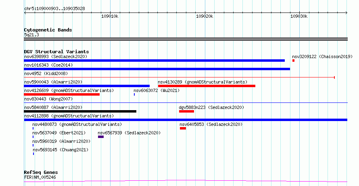Image resolution: width=359 pixels, height=186 pixels.
Task: Open nsv6063072 (Wu2021) variant label
Action: (x=157, y=90)
